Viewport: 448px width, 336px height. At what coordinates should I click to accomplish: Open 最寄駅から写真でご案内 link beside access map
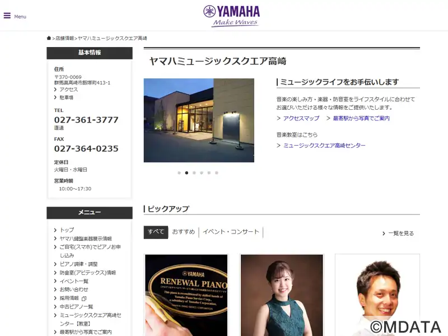point(361,118)
